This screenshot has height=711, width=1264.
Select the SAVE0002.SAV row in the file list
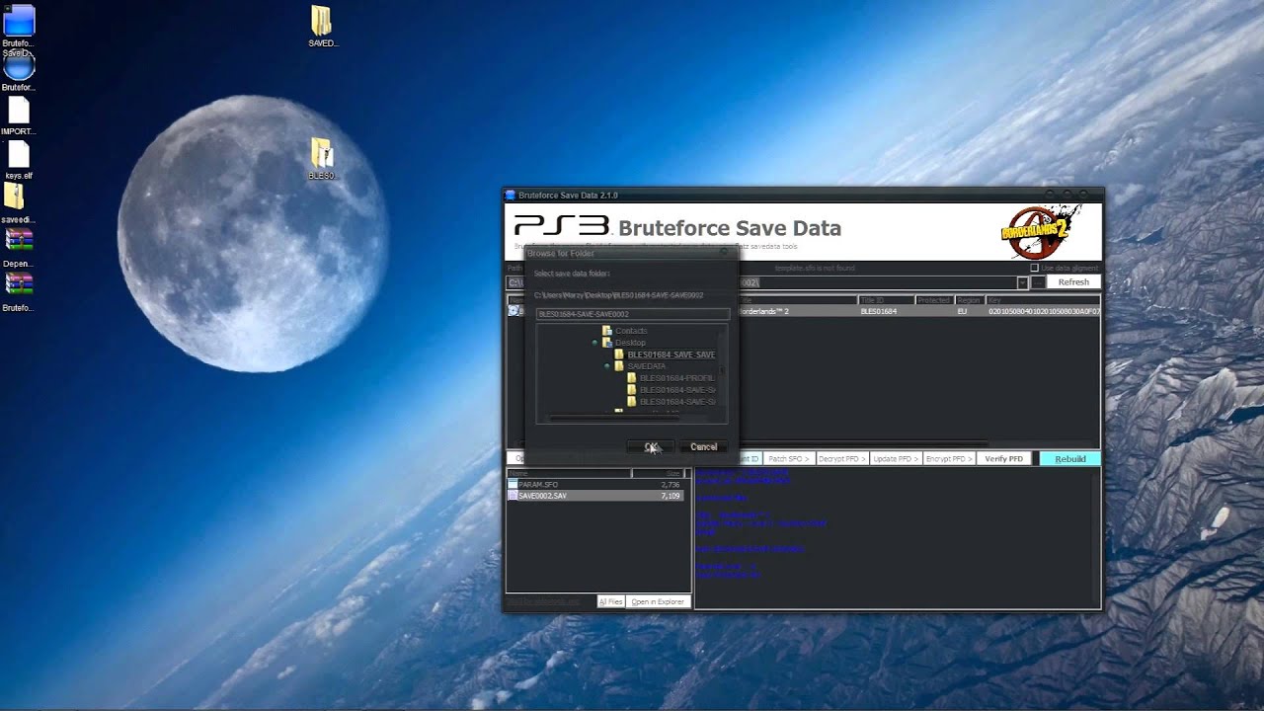click(x=594, y=496)
